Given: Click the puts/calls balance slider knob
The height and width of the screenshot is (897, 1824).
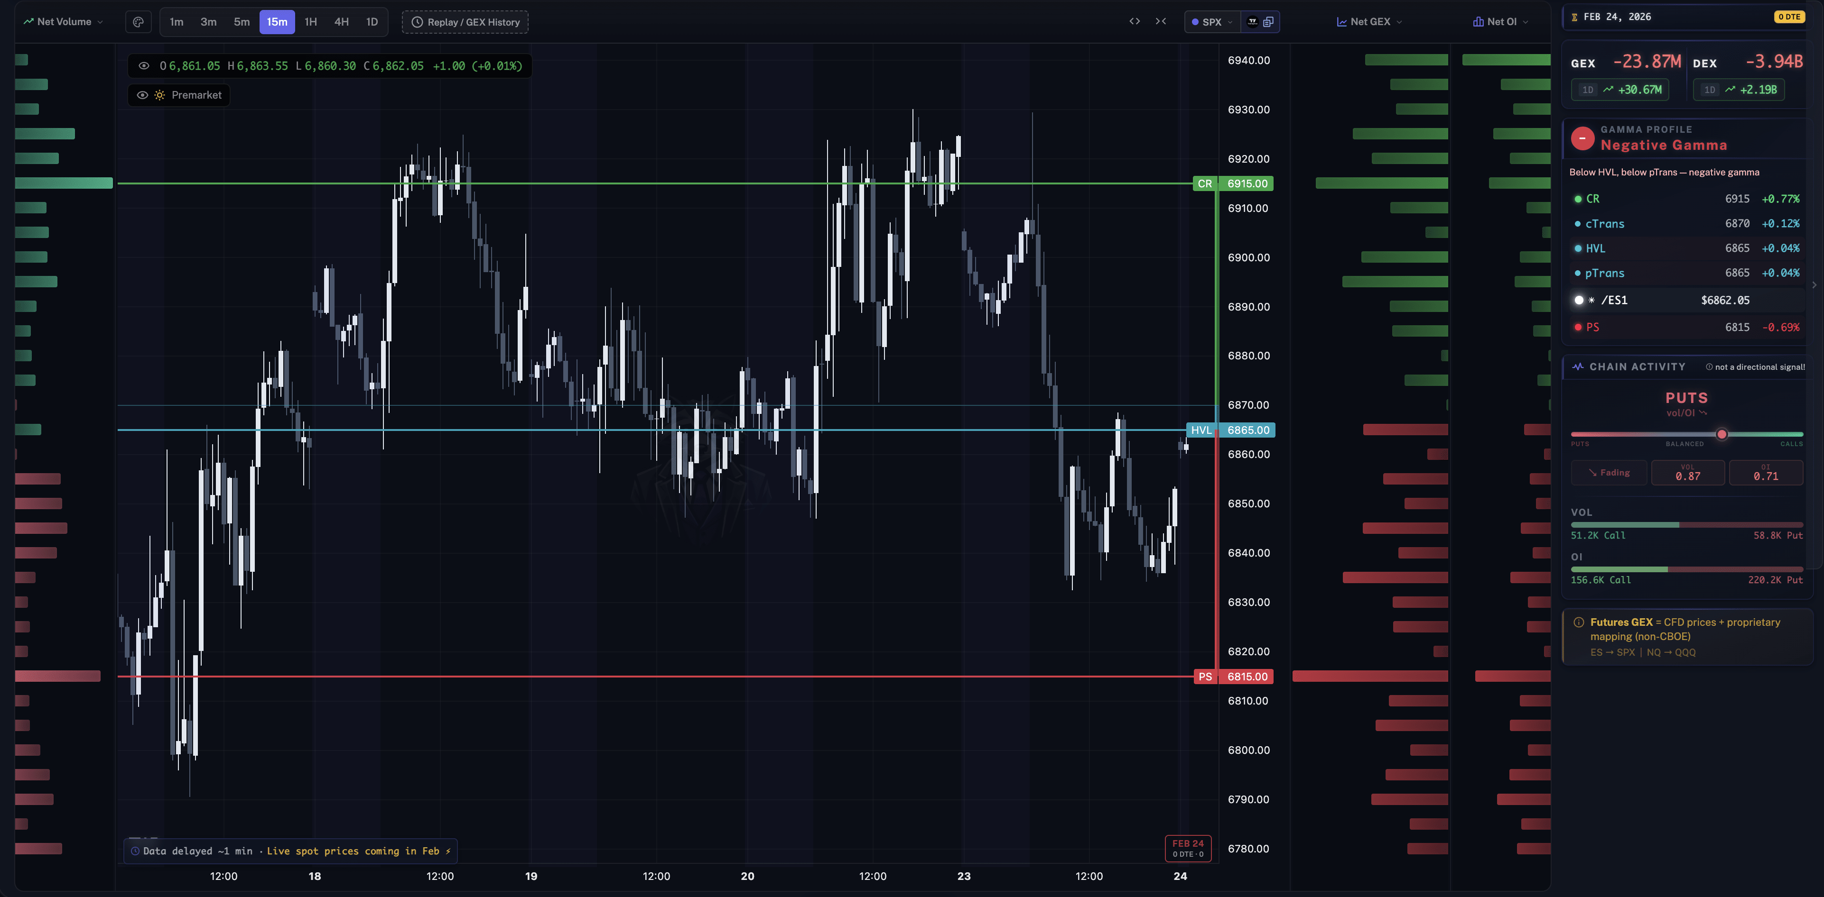Looking at the screenshot, I should 1722,434.
